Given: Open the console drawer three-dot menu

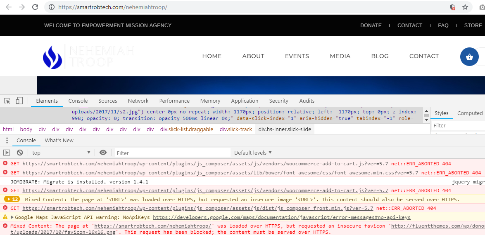Looking at the screenshot, I should 7,141.
